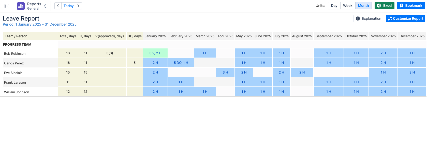Open Frank Larsson's November '2 H' cell
This screenshot has width=427, height=143.
pyautogui.click(x=383, y=82)
